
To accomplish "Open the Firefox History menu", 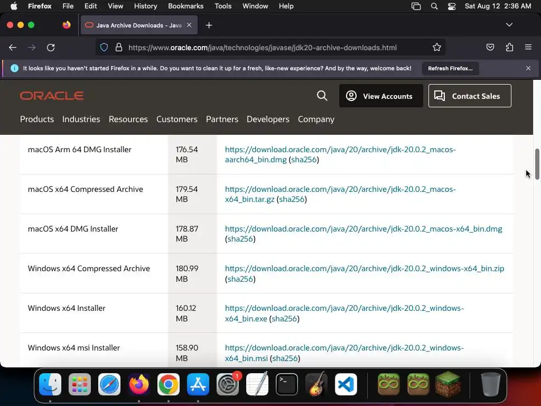I will [145, 6].
